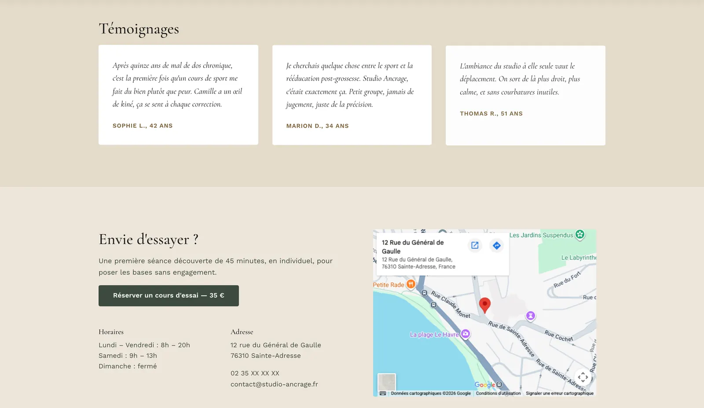The width and height of the screenshot is (704, 408).
Task: Click the 'Rue Cochet' street label on map
Action: (559, 336)
